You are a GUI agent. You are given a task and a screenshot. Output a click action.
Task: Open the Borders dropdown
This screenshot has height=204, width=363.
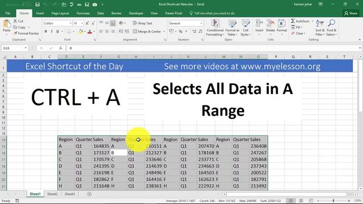pyautogui.click(x=74, y=32)
